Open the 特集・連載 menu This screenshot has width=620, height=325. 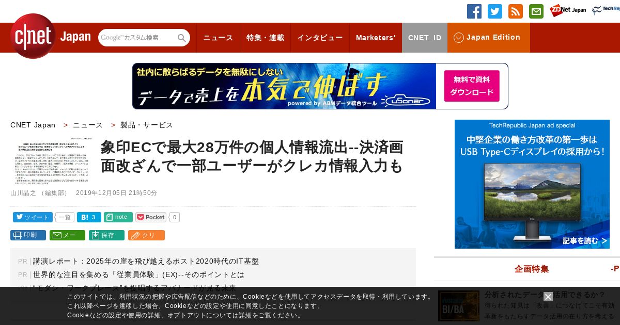pos(265,38)
